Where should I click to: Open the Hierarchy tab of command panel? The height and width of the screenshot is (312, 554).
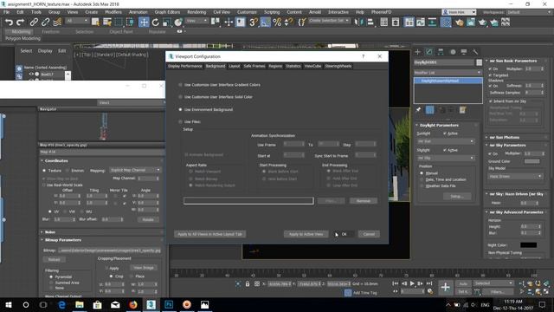pyautogui.click(x=441, y=52)
